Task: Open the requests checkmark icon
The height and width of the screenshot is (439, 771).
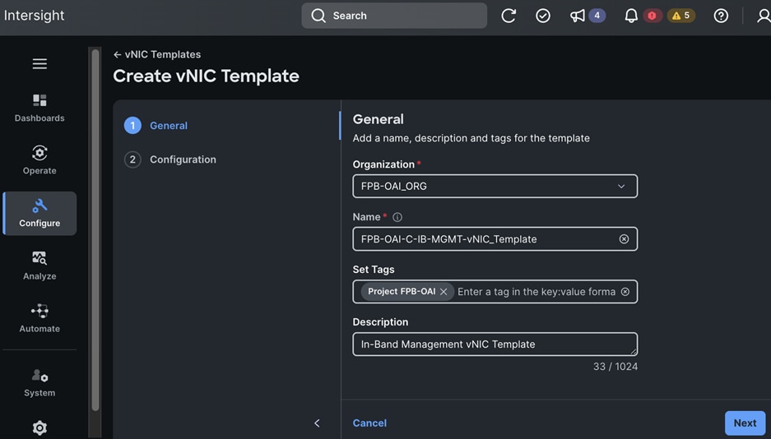Action: [x=543, y=16]
